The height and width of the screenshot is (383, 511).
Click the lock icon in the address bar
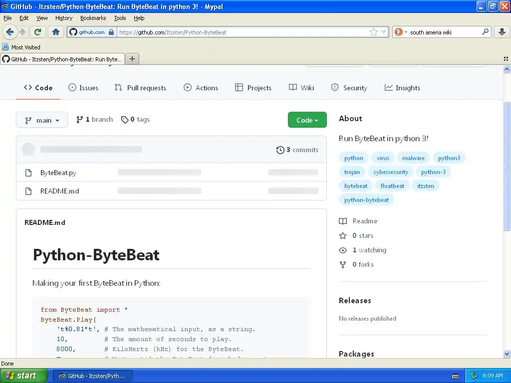click(x=111, y=32)
